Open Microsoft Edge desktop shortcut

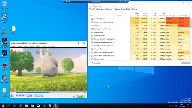click(4, 18)
